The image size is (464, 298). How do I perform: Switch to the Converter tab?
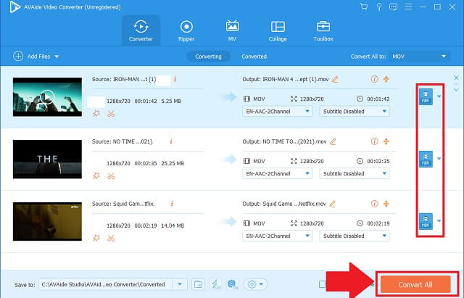(x=141, y=30)
